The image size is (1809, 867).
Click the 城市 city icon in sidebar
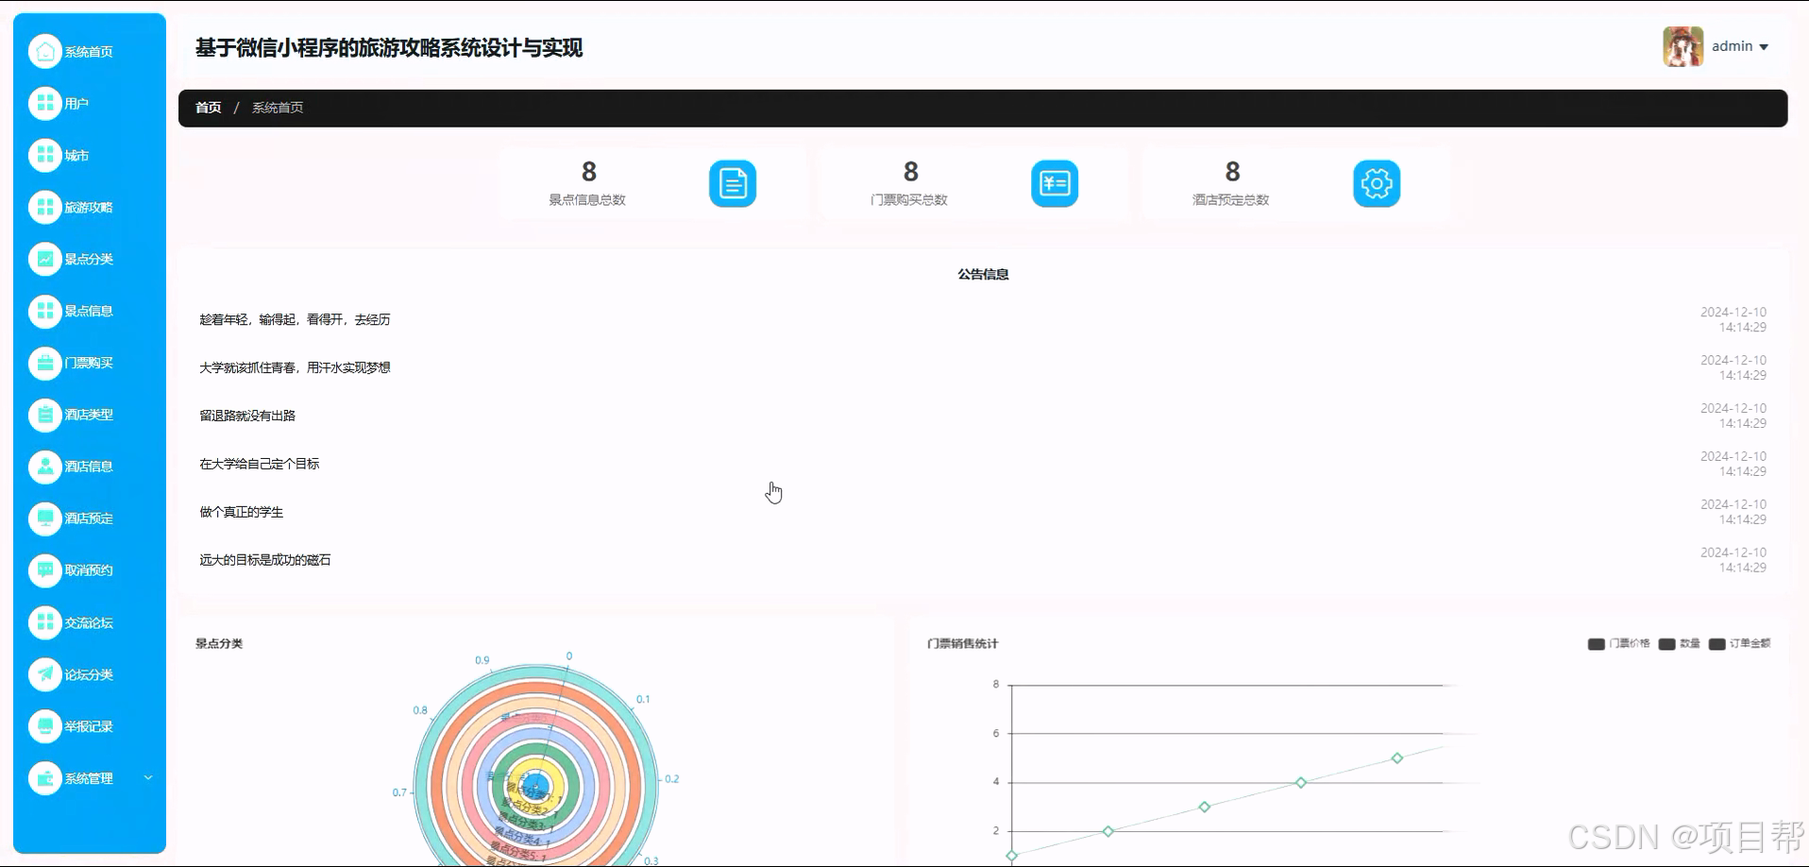[x=44, y=155]
